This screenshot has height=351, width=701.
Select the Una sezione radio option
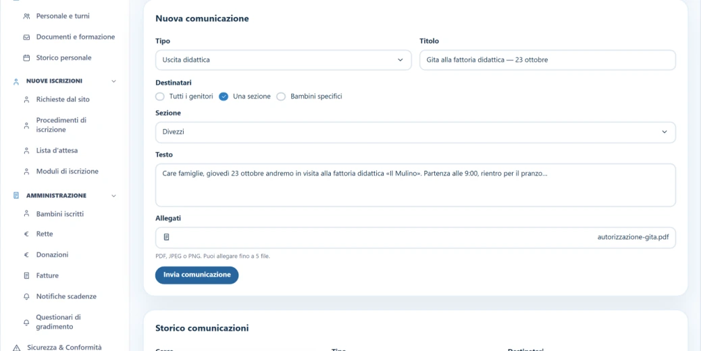coord(224,97)
